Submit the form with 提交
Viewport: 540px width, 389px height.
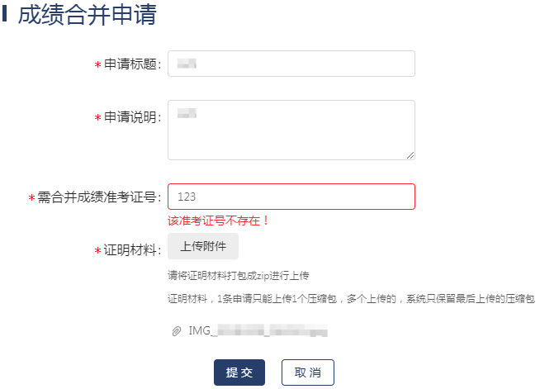click(x=239, y=372)
